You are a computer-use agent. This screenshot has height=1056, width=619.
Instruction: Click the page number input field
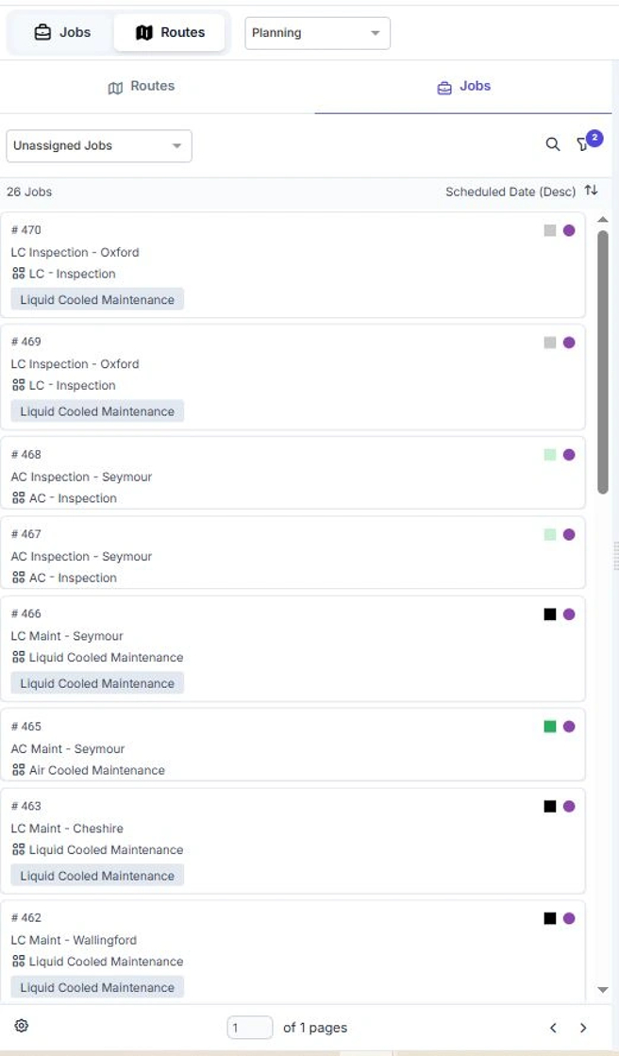pos(250,1028)
